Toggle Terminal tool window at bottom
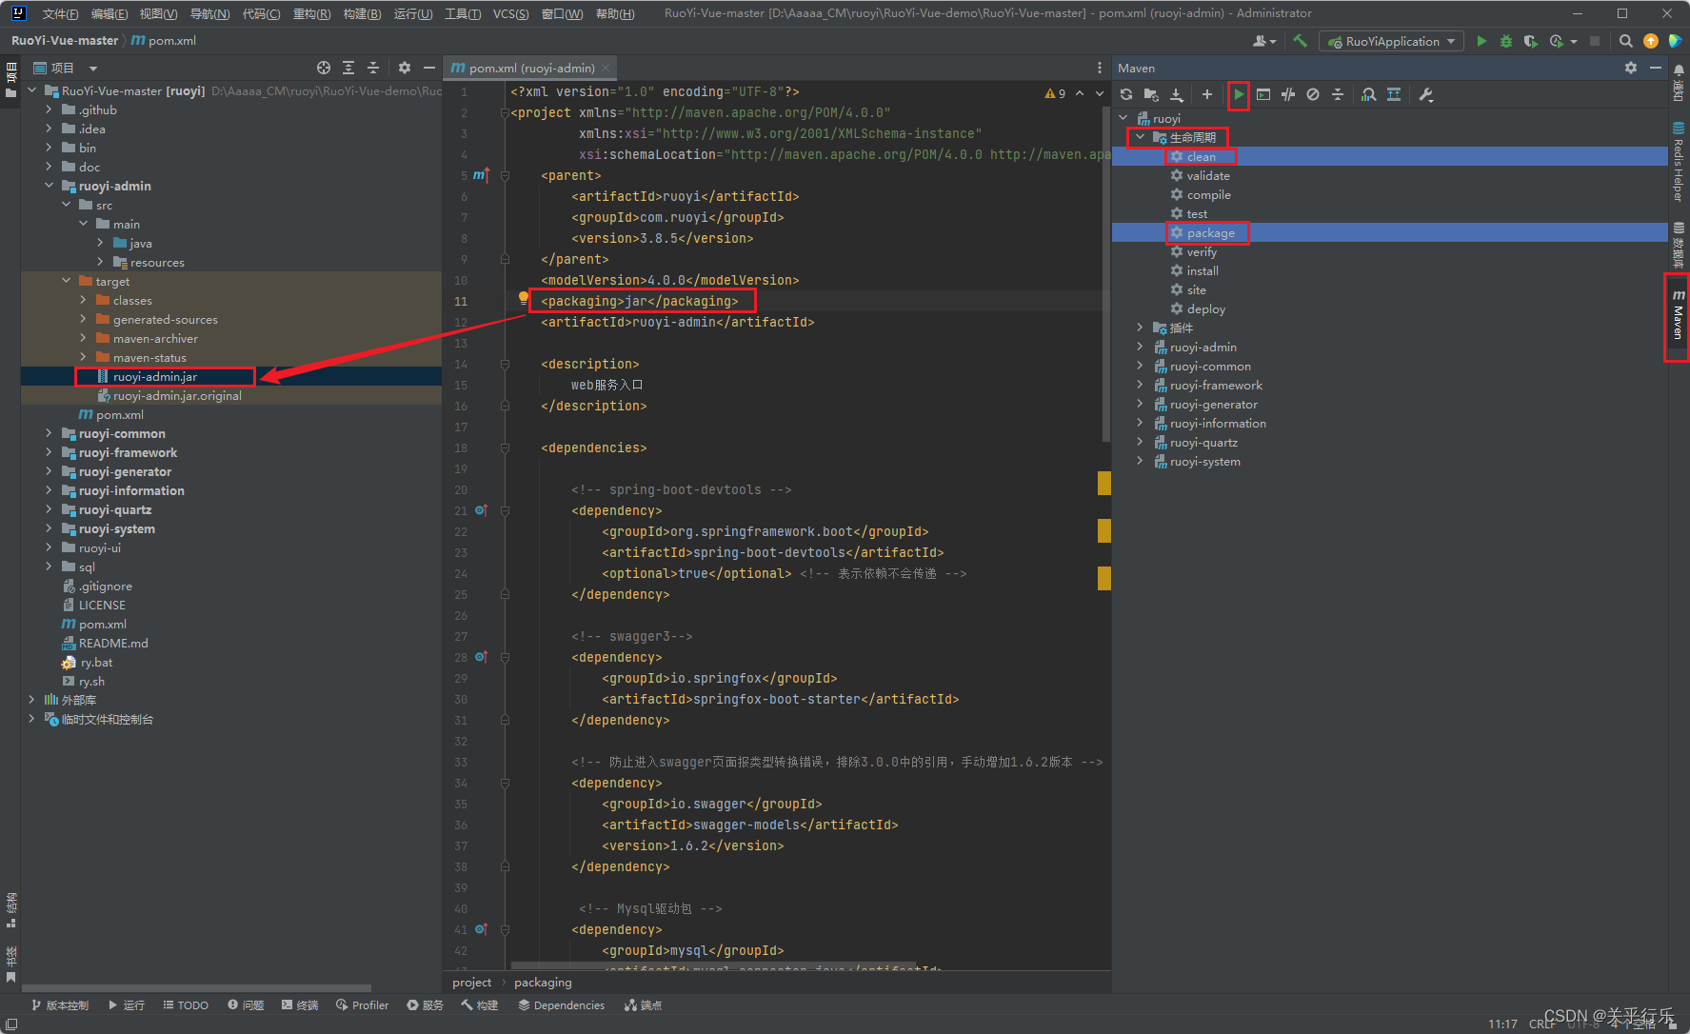Viewport: 1690px width, 1034px height. 300,1005
